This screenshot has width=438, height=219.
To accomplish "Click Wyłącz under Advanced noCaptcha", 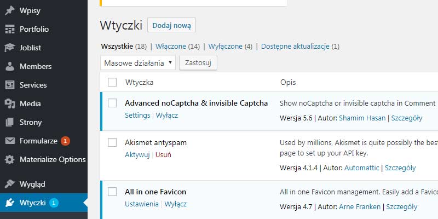I will pyautogui.click(x=167, y=116).
